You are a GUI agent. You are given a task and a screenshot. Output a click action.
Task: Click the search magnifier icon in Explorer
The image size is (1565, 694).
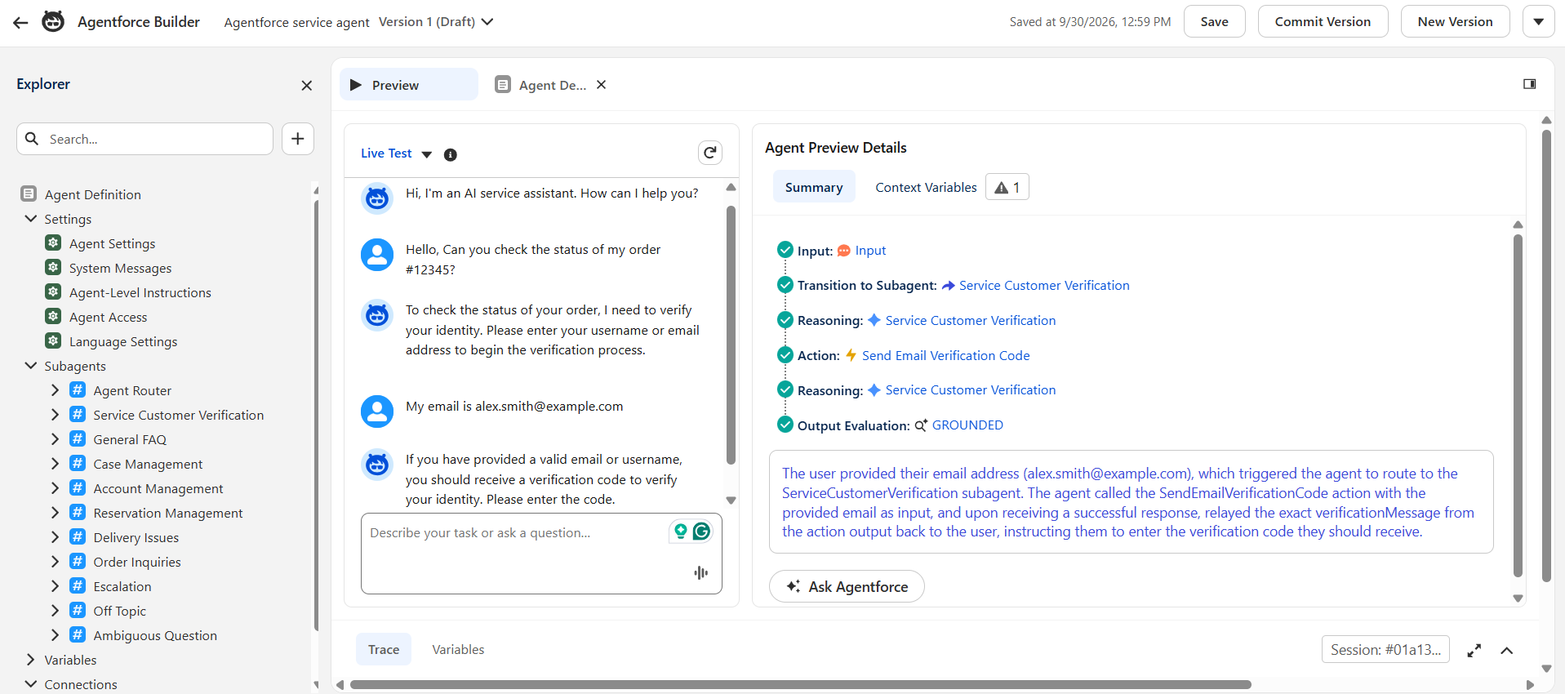(32, 139)
